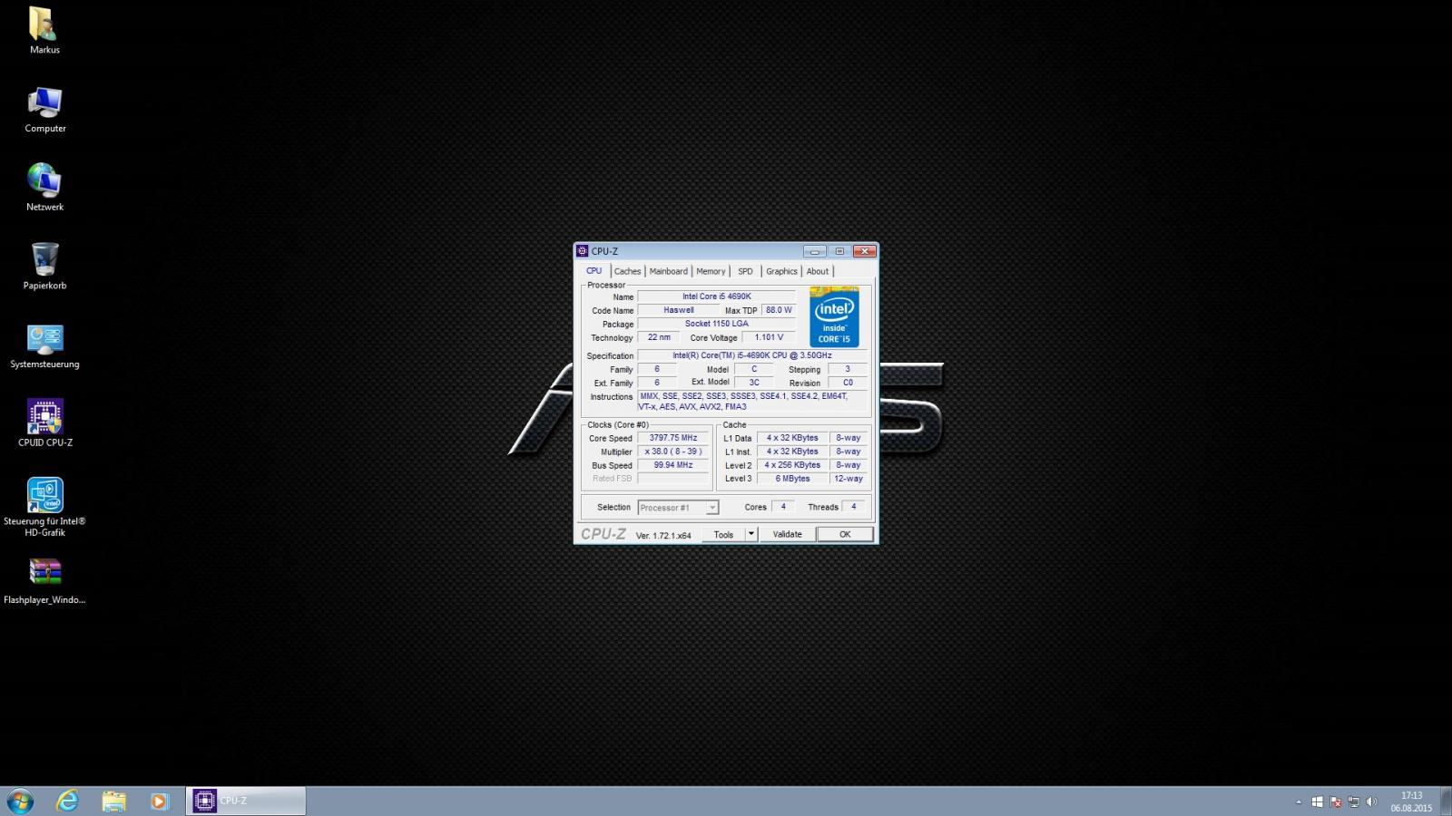Click the Validate button
The image size is (1452, 816).
pos(787,535)
